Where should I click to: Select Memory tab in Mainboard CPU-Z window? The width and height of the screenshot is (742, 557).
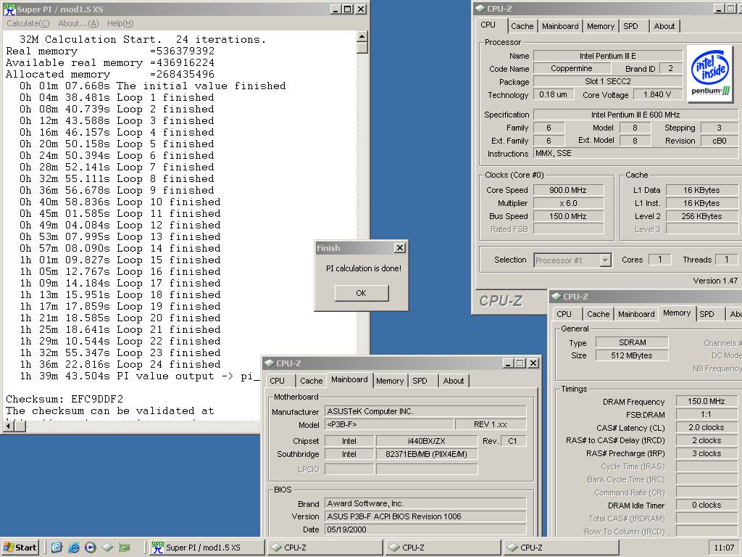click(x=390, y=381)
